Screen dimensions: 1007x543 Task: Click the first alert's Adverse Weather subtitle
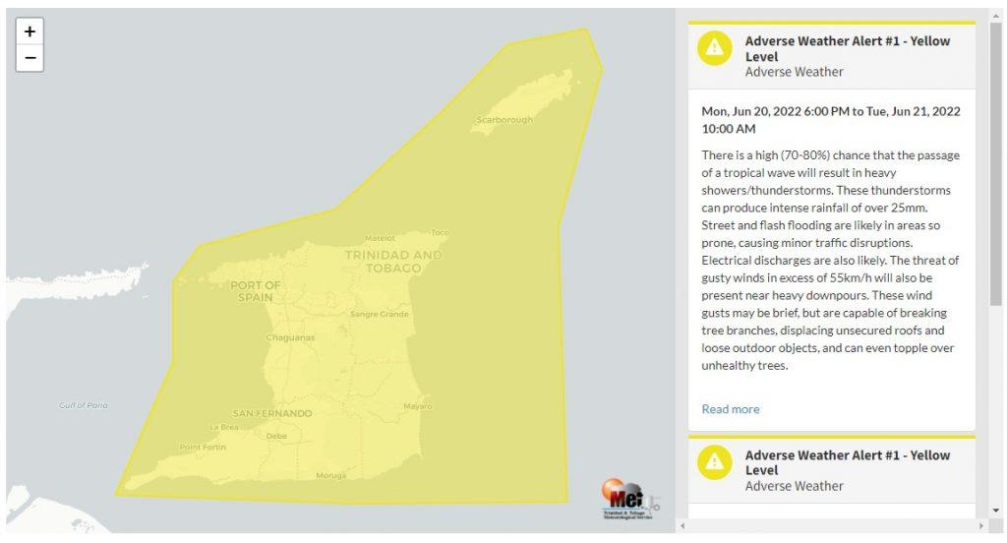tap(794, 72)
